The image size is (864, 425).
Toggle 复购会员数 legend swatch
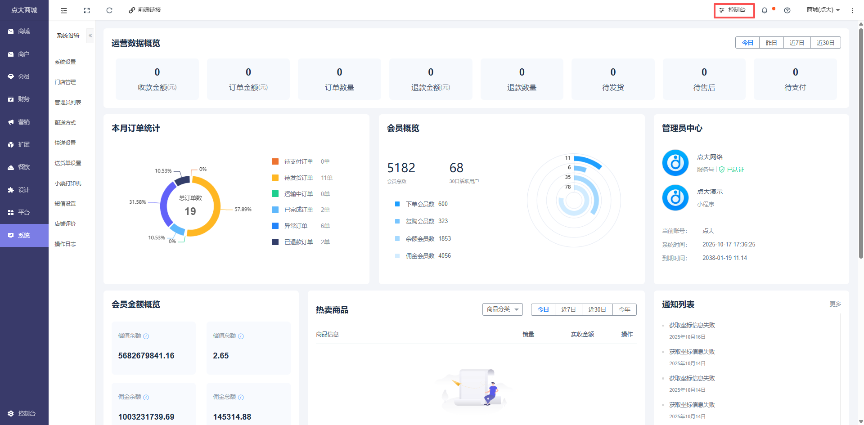click(x=397, y=221)
